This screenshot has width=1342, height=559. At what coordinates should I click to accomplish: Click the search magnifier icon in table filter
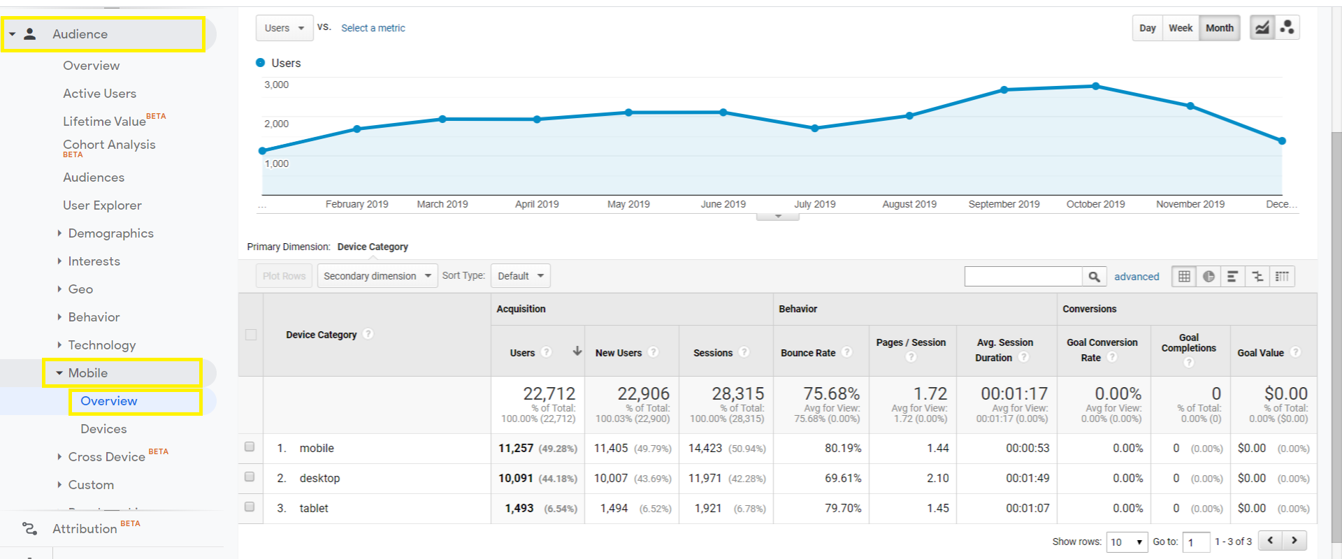pyautogui.click(x=1094, y=277)
